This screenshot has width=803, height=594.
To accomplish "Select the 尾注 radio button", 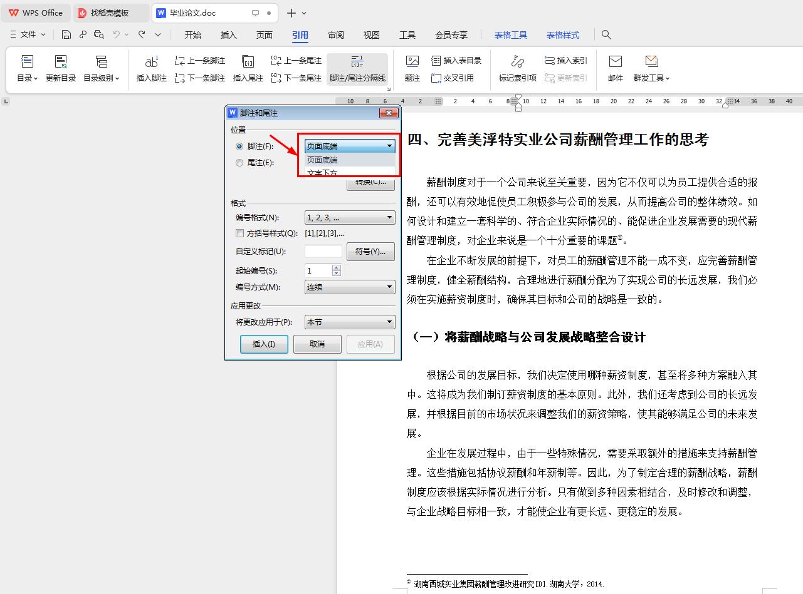I will pos(239,163).
